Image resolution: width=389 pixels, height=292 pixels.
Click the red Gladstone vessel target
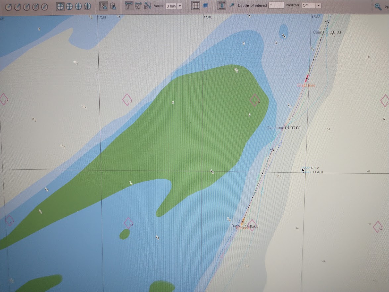pyautogui.click(x=307, y=78)
